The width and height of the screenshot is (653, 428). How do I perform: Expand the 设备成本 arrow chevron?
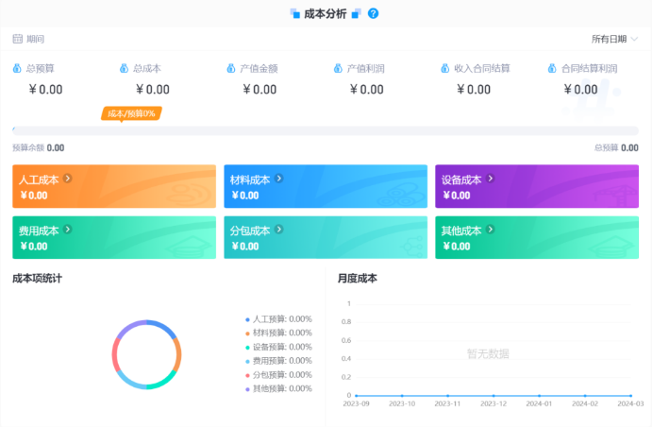click(490, 179)
